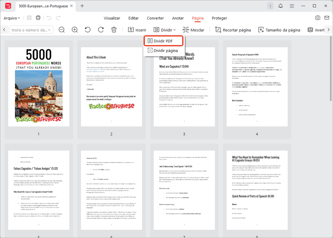Click page number label 4
The width and height of the screenshot is (333, 238).
coord(257,134)
